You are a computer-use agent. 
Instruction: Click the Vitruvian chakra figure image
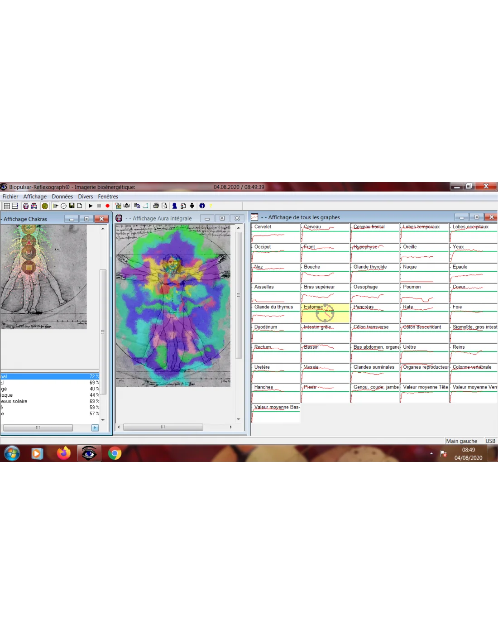pyautogui.click(x=43, y=277)
